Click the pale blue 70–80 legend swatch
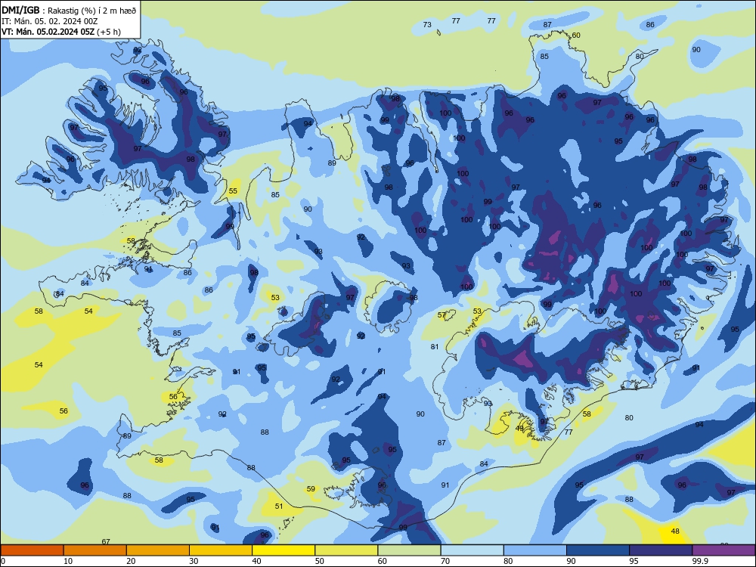The image size is (756, 567). coord(472,550)
